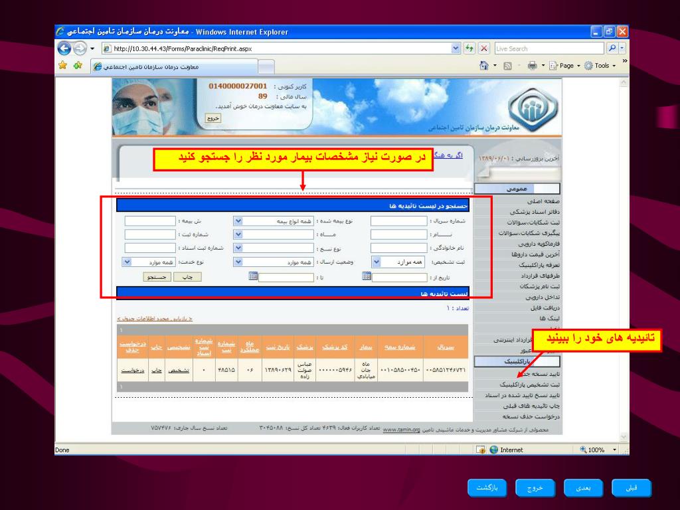Select 'فارماکوپه دارویی' sidebar item
This screenshot has width=680, height=510.
(x=539, y=244)
